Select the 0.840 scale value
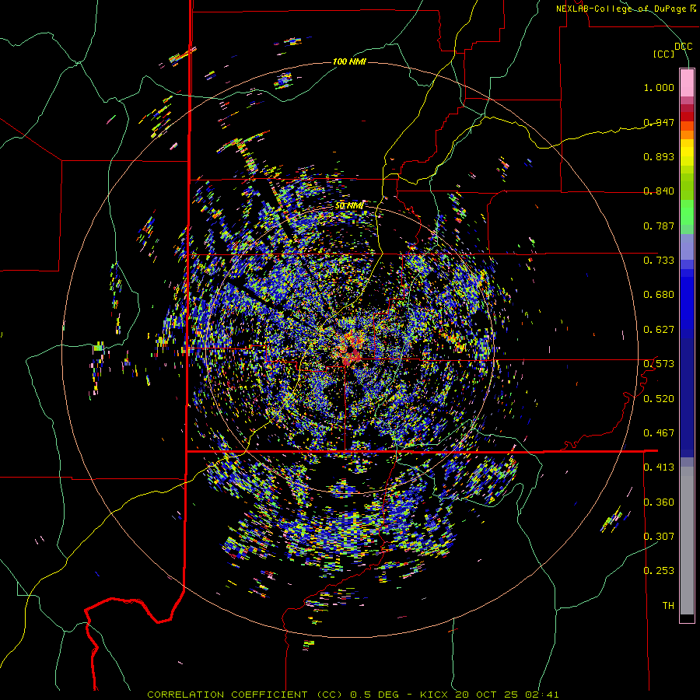Screen dimensions: 700x700 point(659,191)
